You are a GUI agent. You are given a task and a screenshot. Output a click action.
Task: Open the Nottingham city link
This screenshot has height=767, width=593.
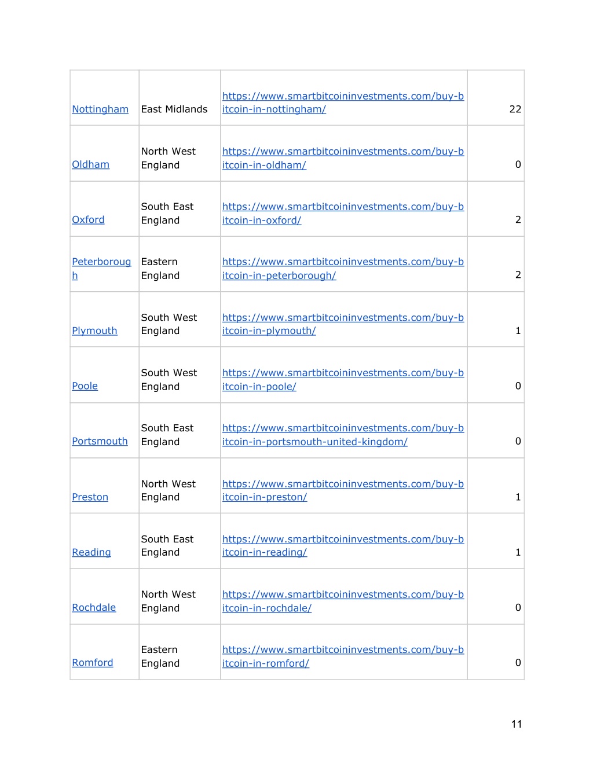tap(100, 109)
